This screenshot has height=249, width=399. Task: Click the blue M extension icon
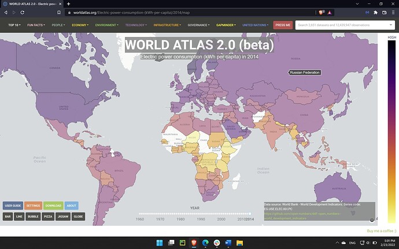367,13
